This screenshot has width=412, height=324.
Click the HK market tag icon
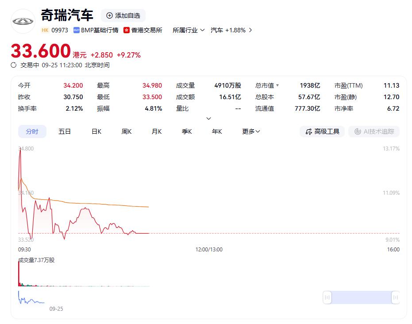(x=45, y=30)
